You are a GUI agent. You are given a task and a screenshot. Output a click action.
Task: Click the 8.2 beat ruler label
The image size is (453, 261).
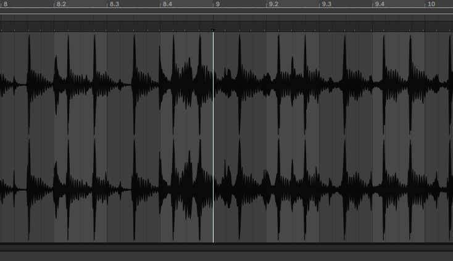coord(61,4)
